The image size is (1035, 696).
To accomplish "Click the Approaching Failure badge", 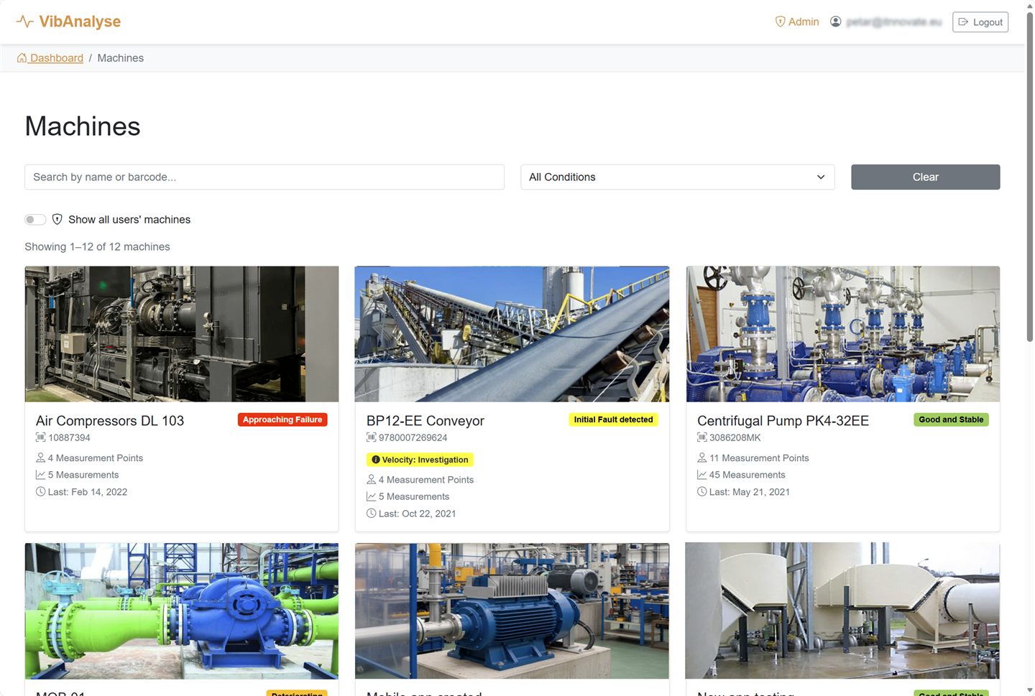I will (282, 419).
